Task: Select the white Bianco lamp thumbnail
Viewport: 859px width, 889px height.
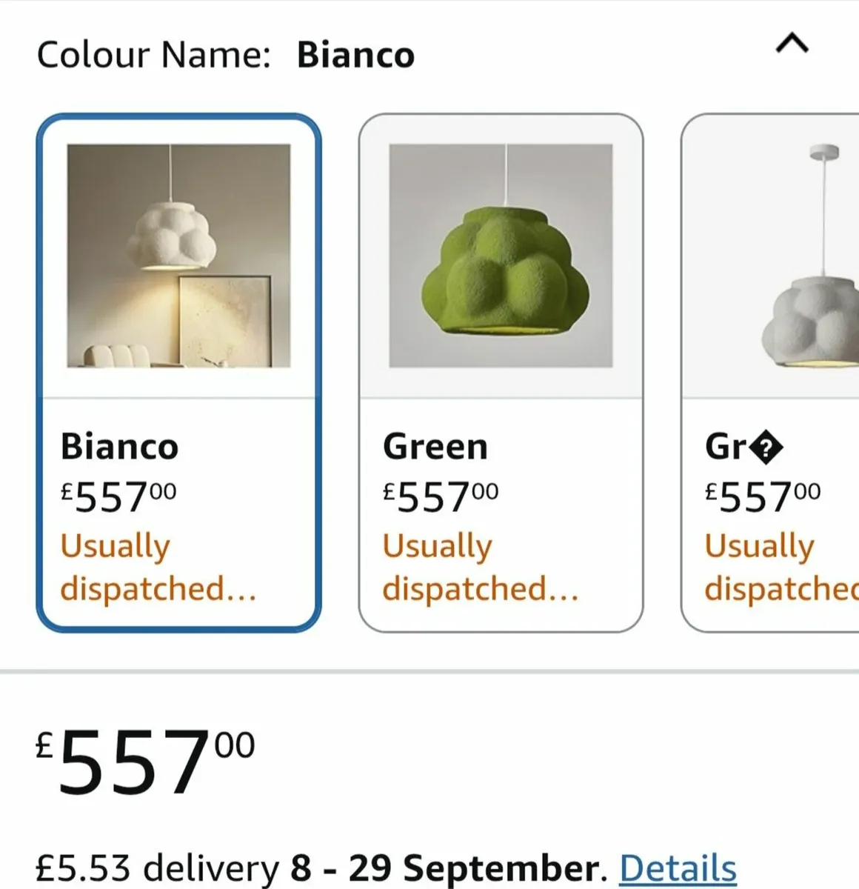Action: point(178,256)
